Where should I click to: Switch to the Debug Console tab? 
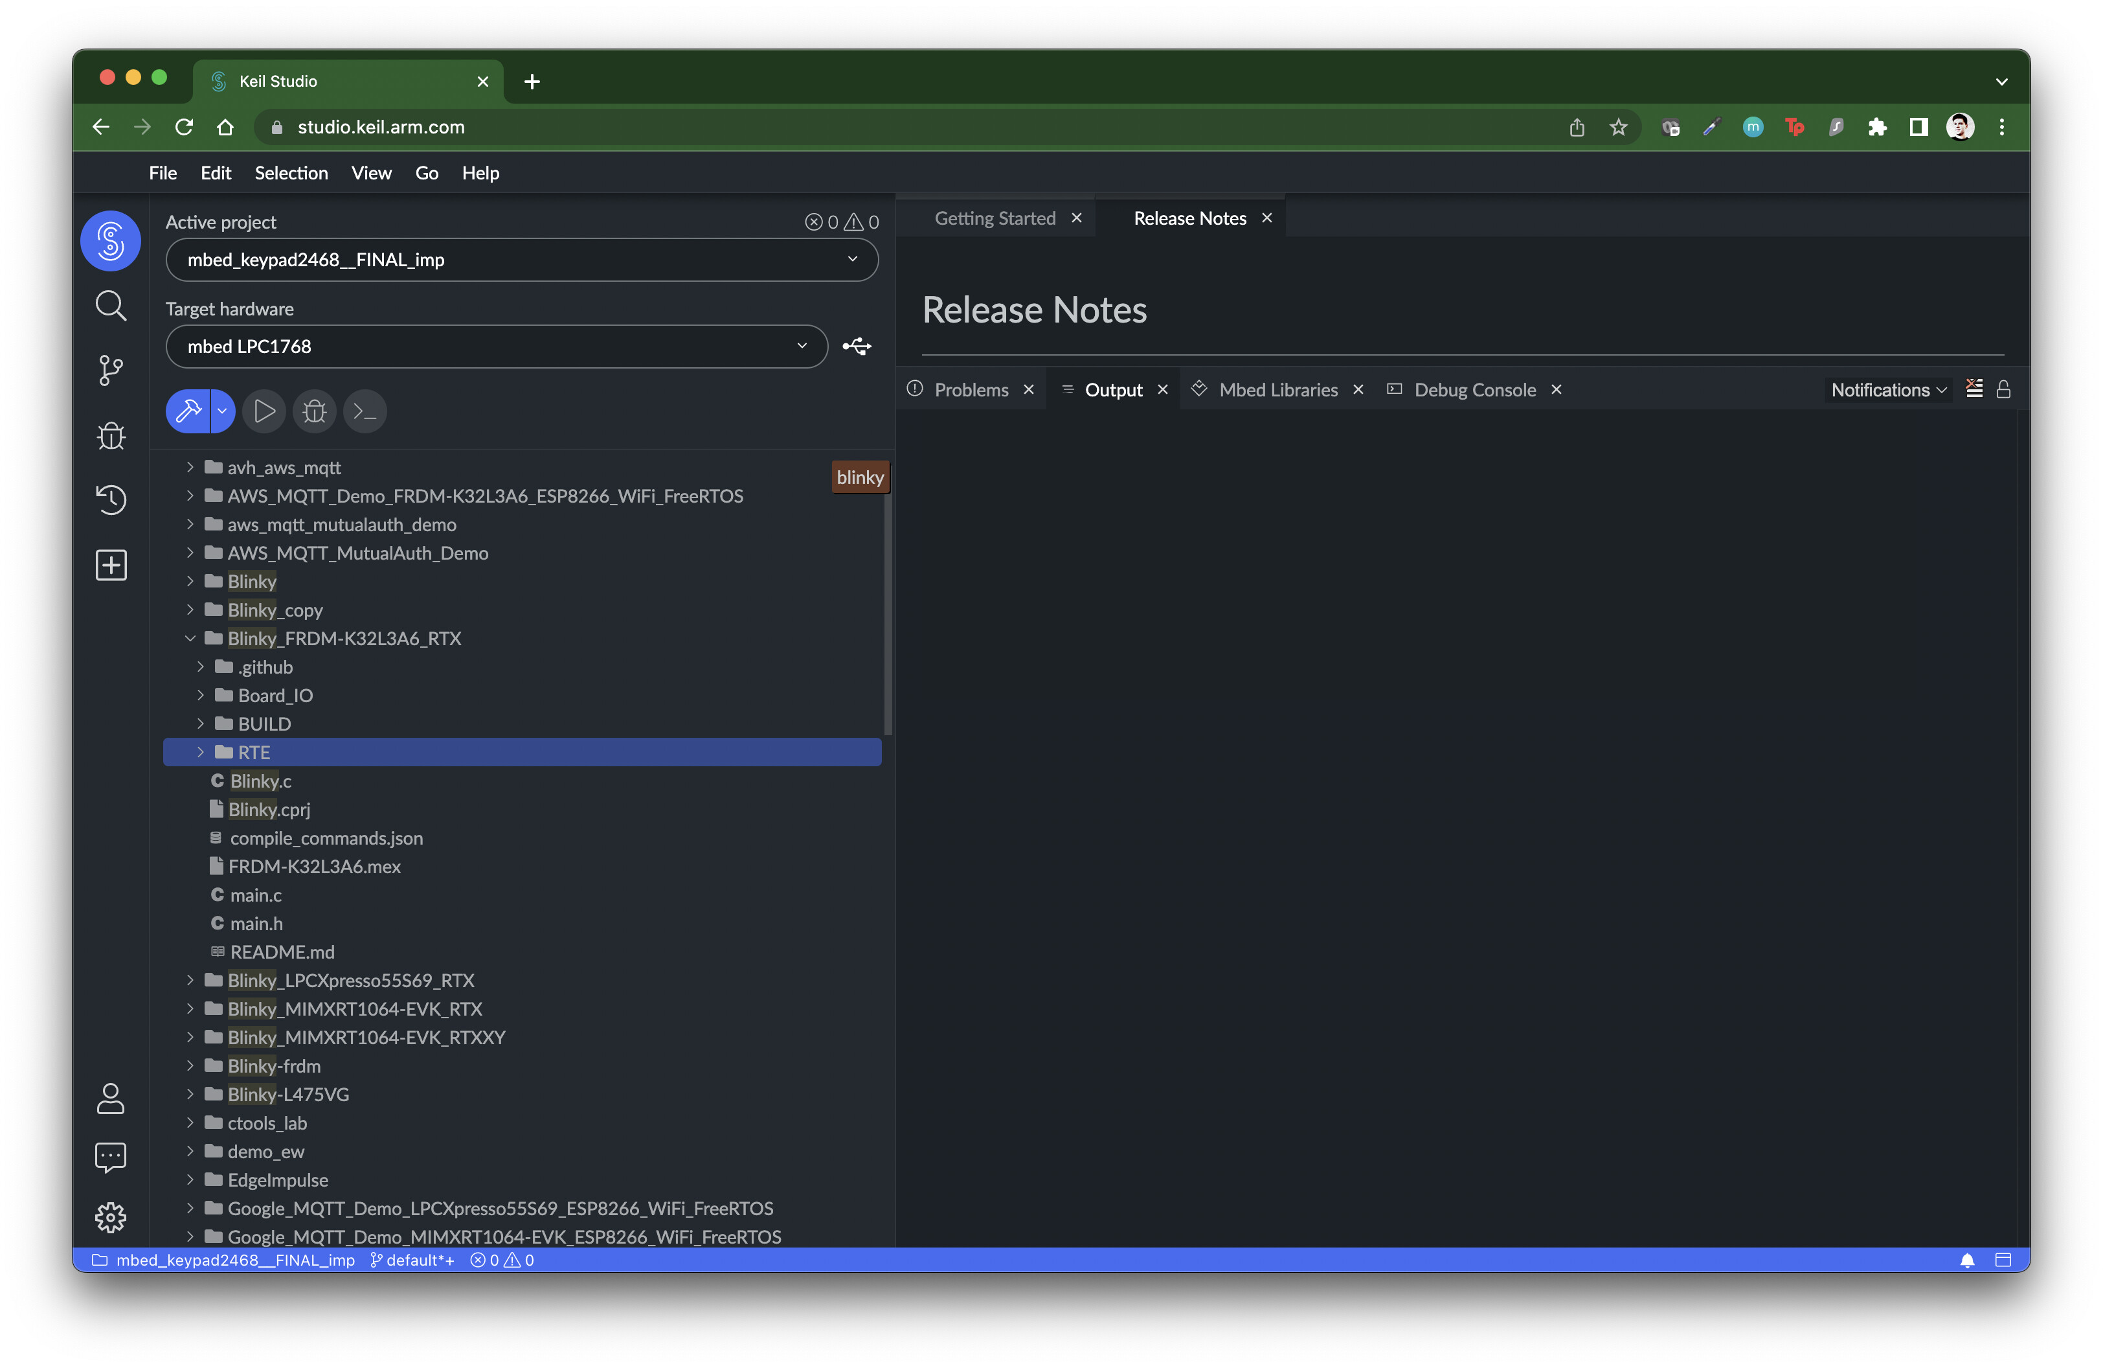click(x=1475, y=390)
